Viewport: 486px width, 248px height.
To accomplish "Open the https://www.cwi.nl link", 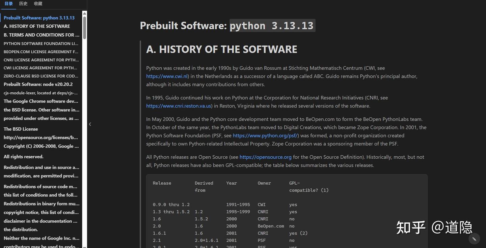I will [x=167, y=76].
